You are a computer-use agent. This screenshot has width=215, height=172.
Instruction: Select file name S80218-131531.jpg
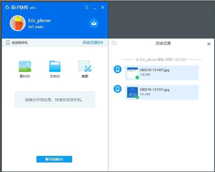154,90
